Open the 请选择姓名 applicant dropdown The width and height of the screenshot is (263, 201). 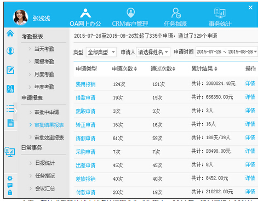(x=153, y=52)
